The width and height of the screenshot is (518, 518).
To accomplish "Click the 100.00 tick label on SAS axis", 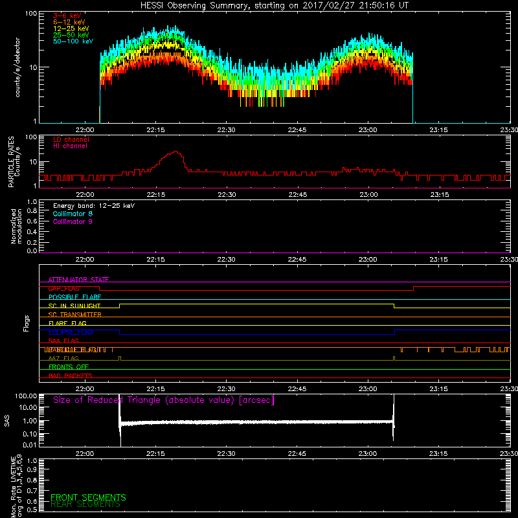I will pos(26,396).
